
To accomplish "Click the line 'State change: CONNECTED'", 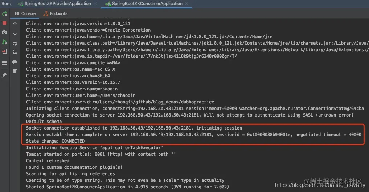I will pos(55,141).
